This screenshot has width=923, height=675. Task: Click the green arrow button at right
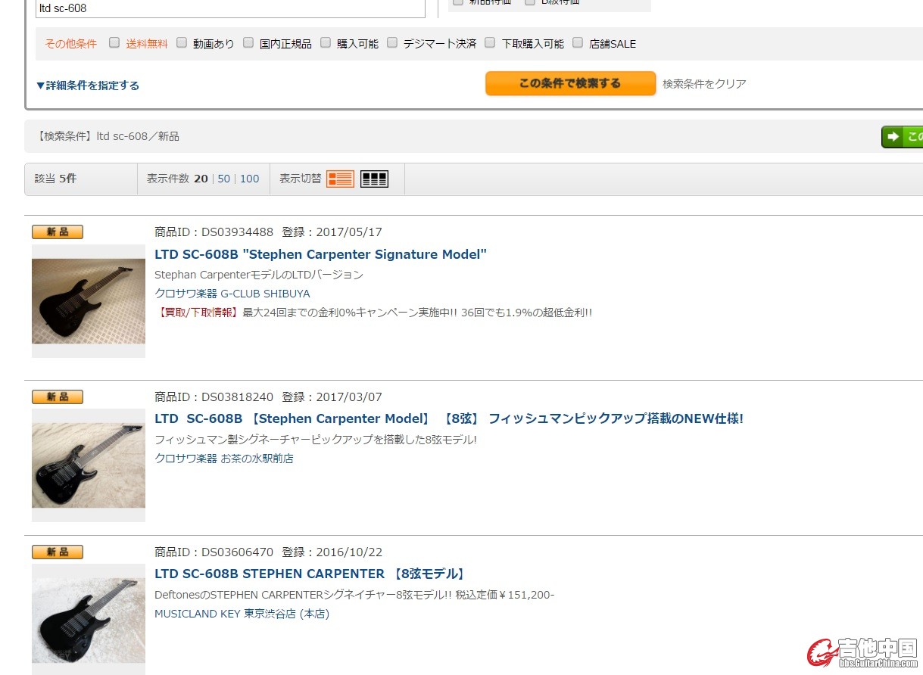coord(903,137)
